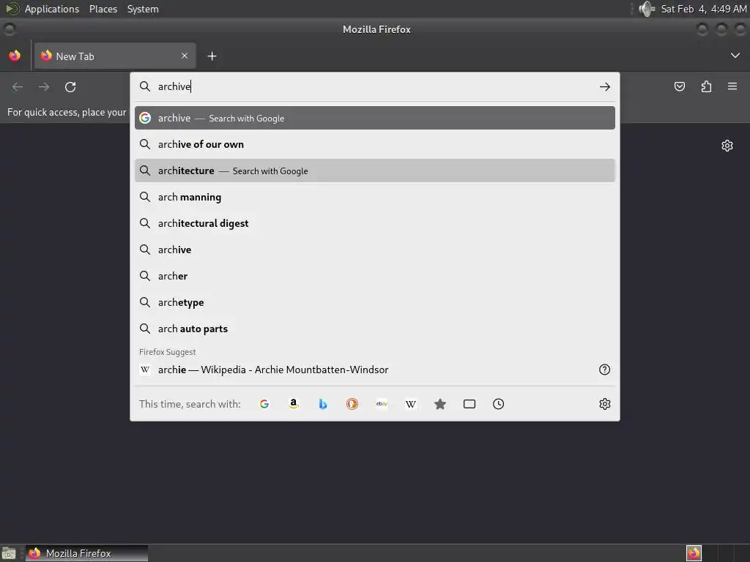Choose plain 'archive' search suggestion
Screen dimensions: 750x562
pyautogui.click(x=375, y=250)
